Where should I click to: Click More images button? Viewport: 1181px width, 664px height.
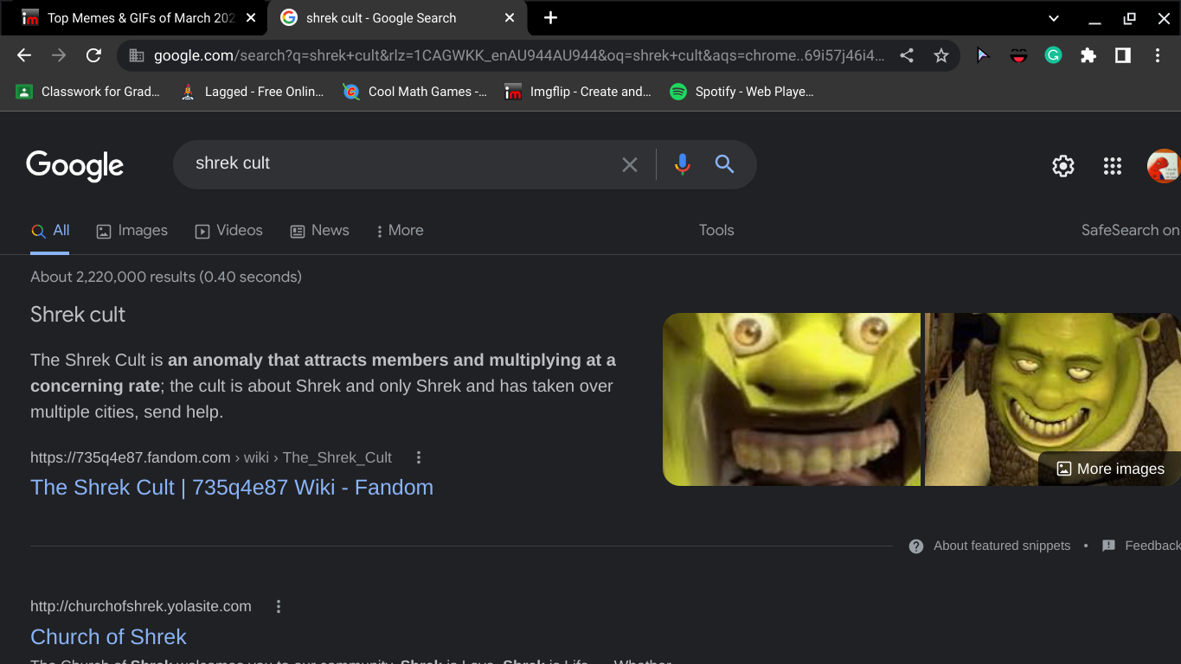coord(1110,469)
